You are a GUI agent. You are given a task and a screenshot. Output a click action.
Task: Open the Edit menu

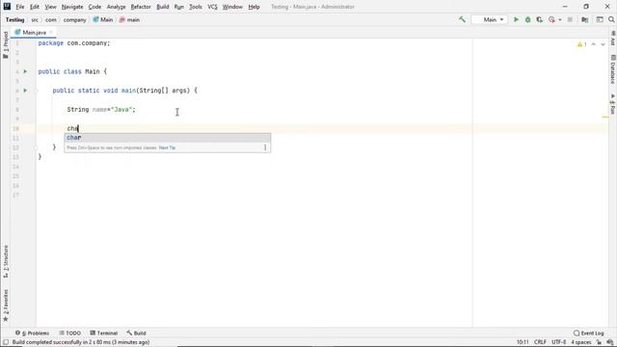(35, 7)
